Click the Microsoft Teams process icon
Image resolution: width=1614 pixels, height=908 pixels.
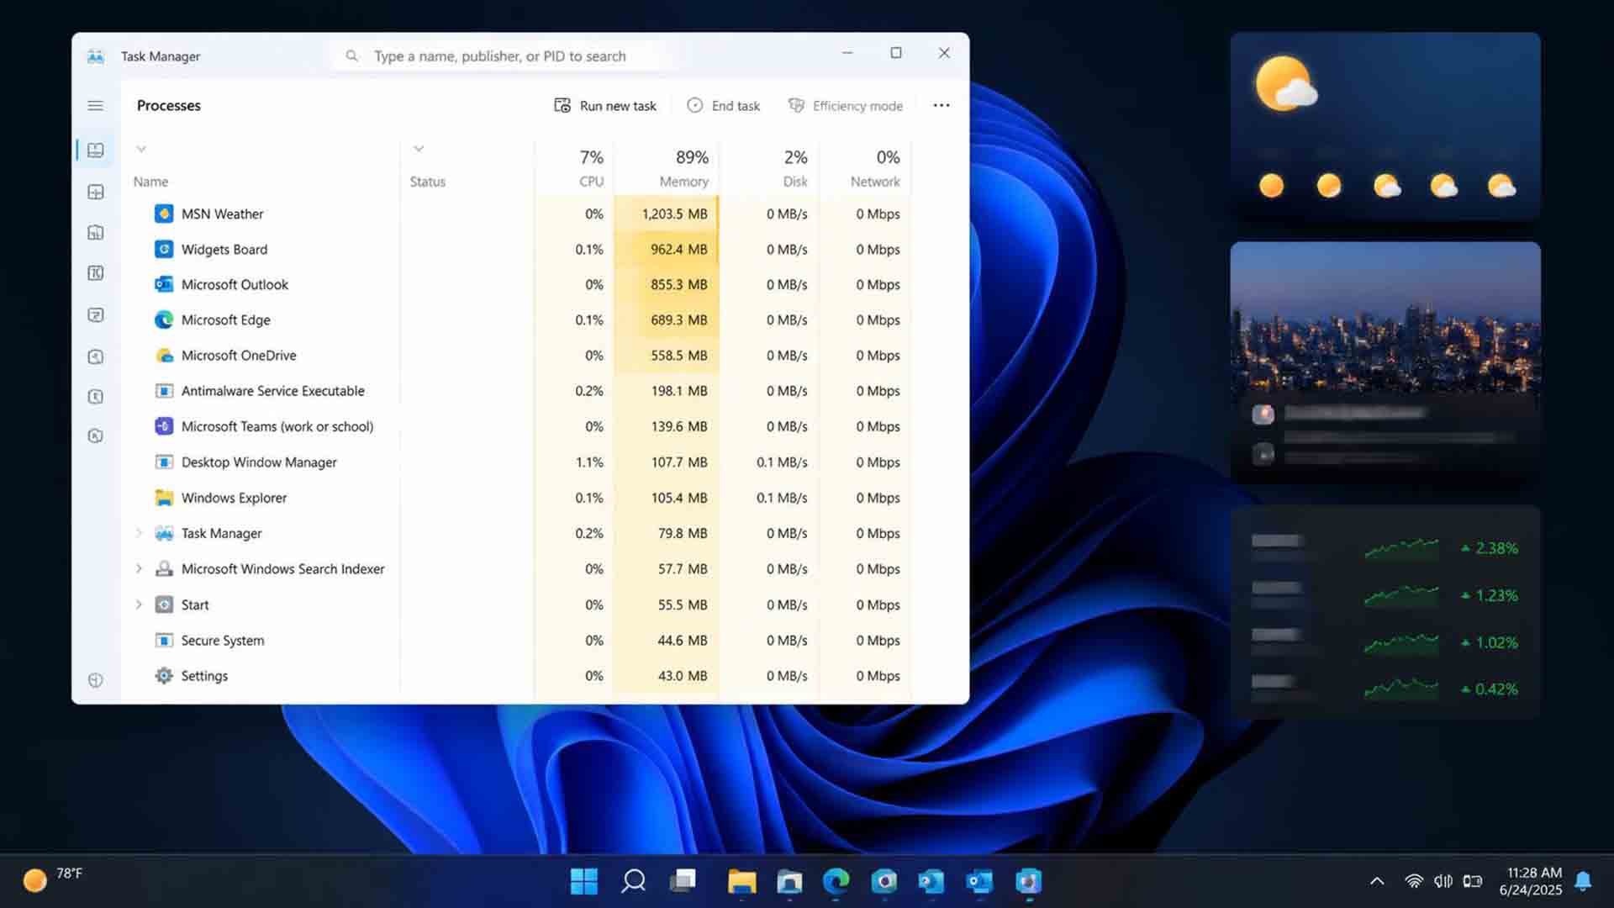coord(164,426)
